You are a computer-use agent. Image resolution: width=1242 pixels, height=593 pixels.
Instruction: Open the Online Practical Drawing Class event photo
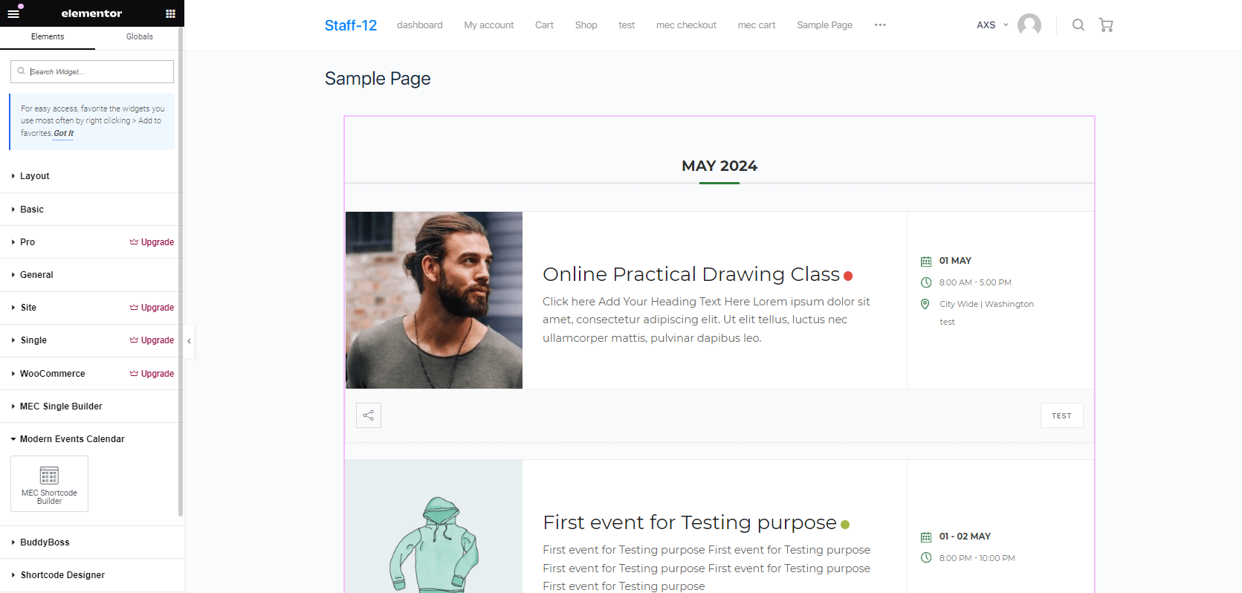click(434, 300)
